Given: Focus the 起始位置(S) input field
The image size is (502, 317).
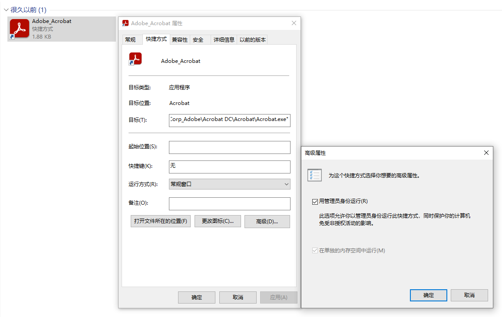Looking at the screenshot, I should pyautogui.click(x=230, y=147).
